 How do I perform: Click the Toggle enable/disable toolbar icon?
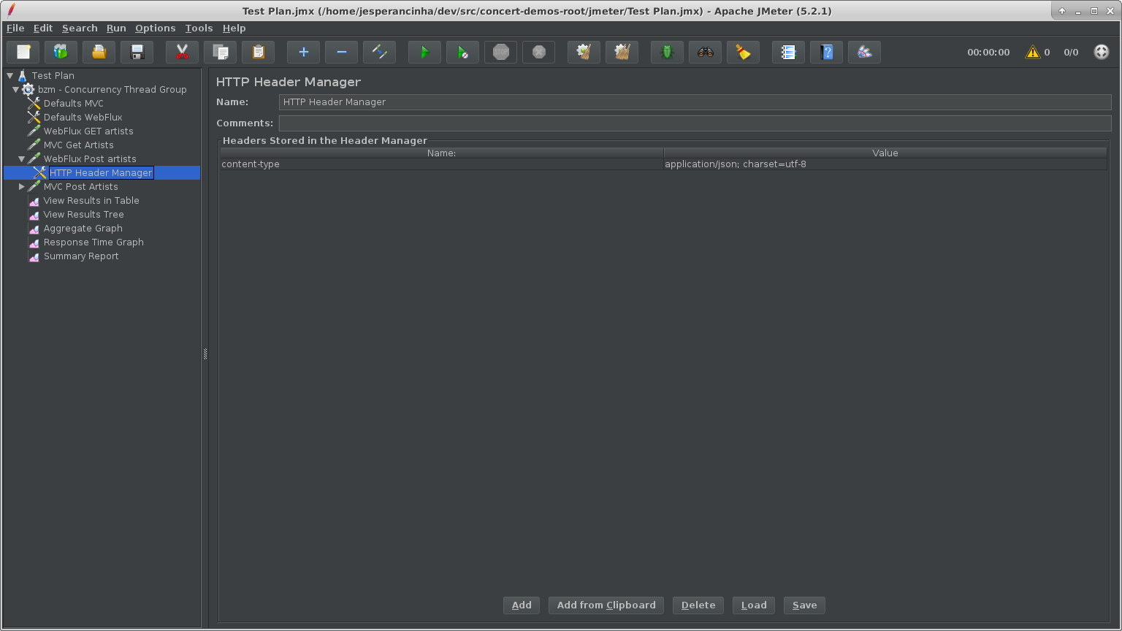[x=380, y=52]
